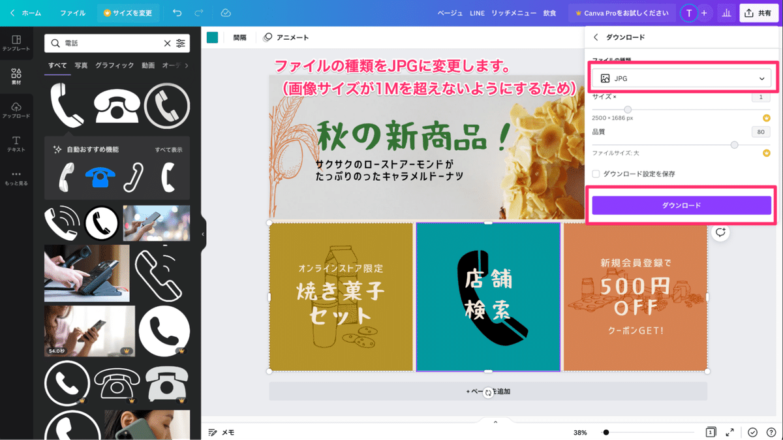Select the blue rotary telephone graphic
Screen dimensions: 783x440
point(100,177)
